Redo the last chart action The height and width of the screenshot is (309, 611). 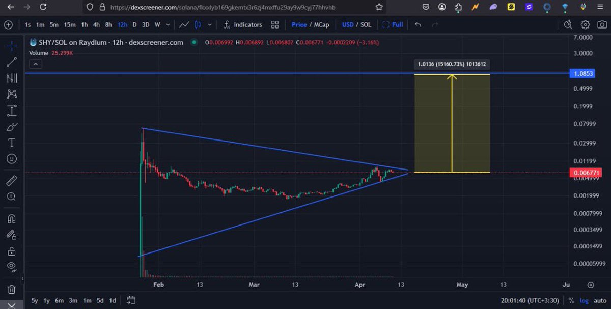tap(435, 24)
